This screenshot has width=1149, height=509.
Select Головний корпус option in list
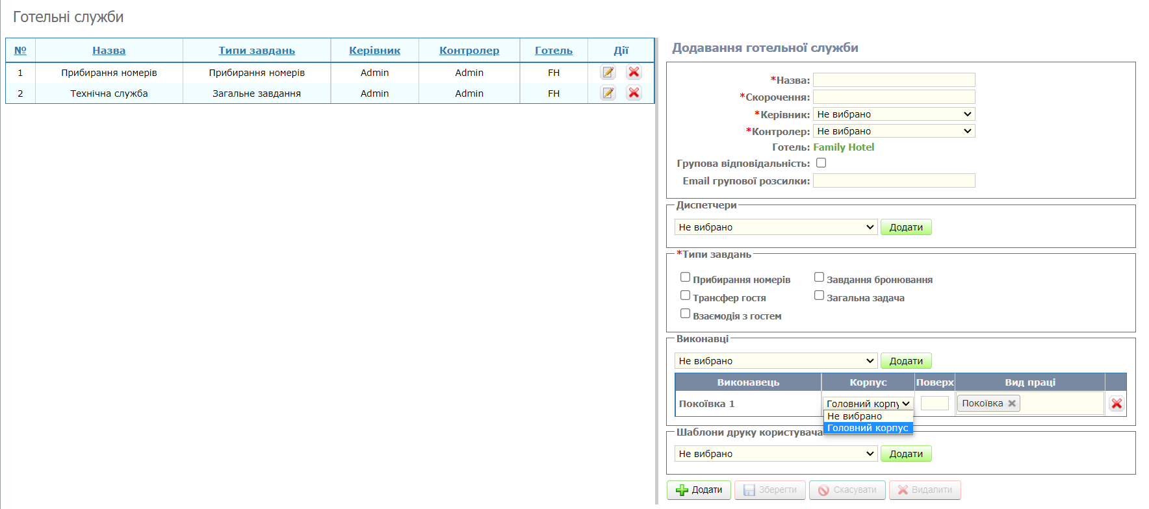tap(868, 428)
